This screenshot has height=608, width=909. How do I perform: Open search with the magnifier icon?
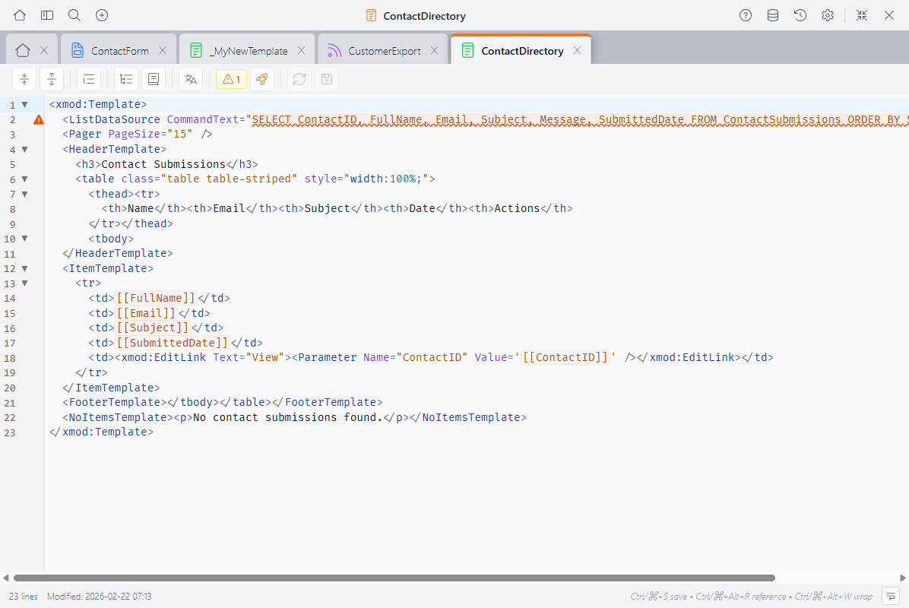coord(74,16)
